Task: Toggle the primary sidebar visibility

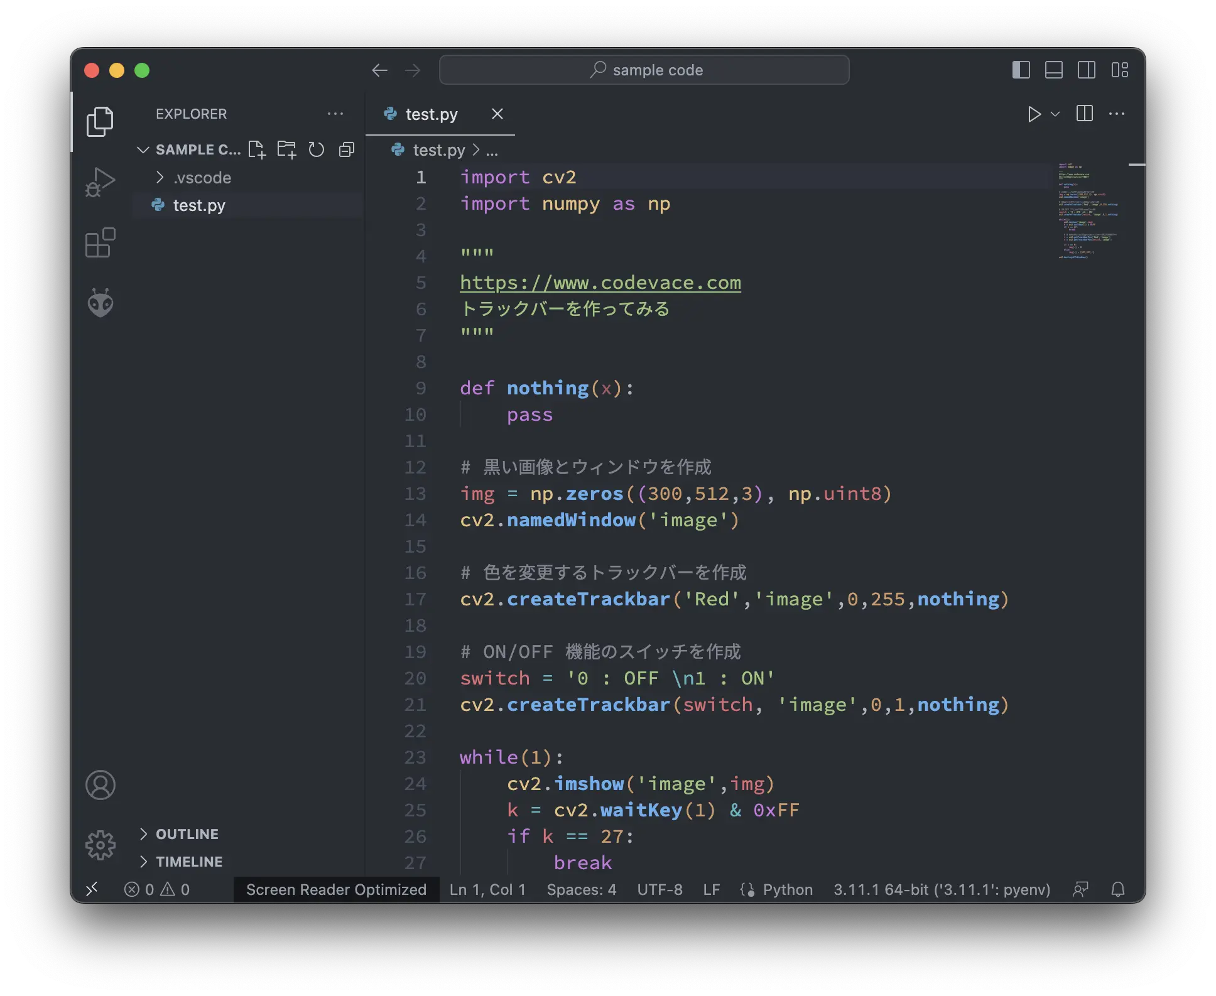Action: point(1021,70)
